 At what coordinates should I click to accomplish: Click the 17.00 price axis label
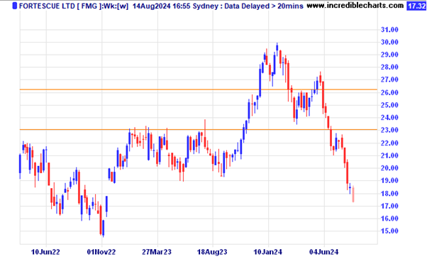click(x=389, y=206)
